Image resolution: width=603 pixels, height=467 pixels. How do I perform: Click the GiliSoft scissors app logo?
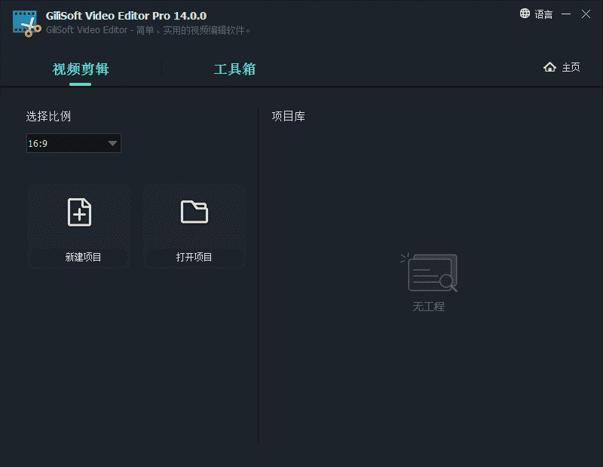[x=26, y=23]
